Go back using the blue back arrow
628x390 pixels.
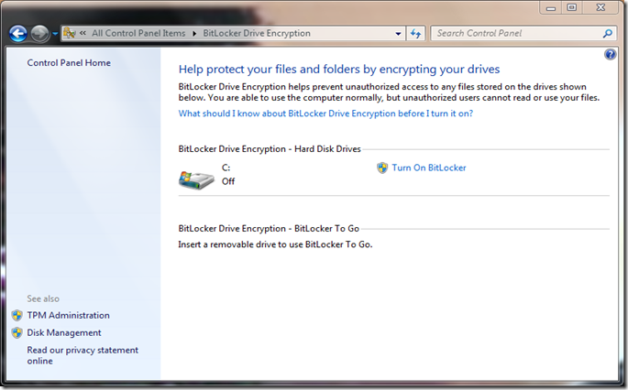[x=18, y=34]
